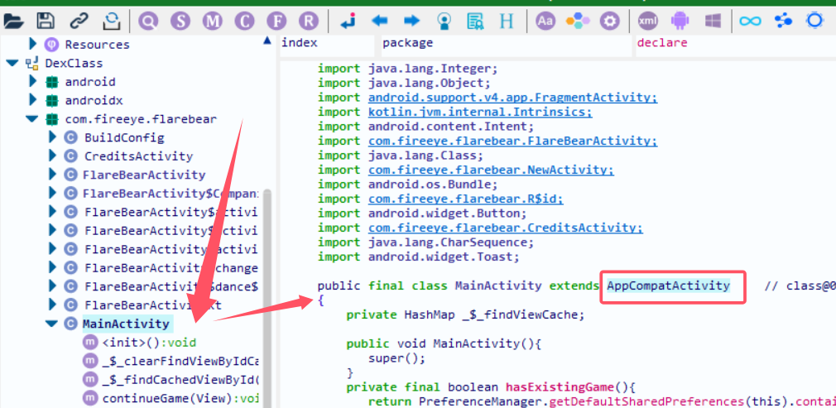Viewport: 836px width, 408px height.
Task: Click the xml manifest icon
Action: 648,22
